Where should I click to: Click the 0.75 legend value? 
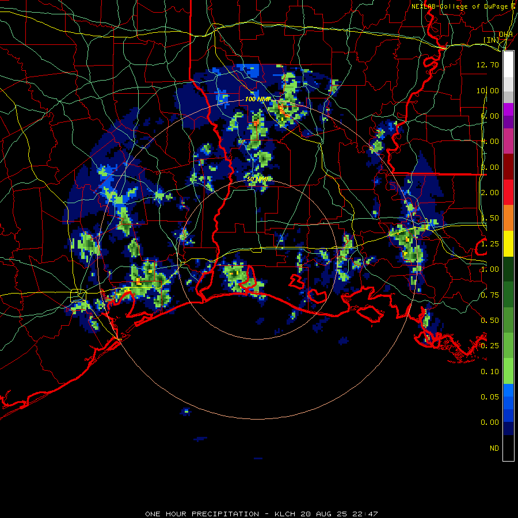click(x=490, y=295)
